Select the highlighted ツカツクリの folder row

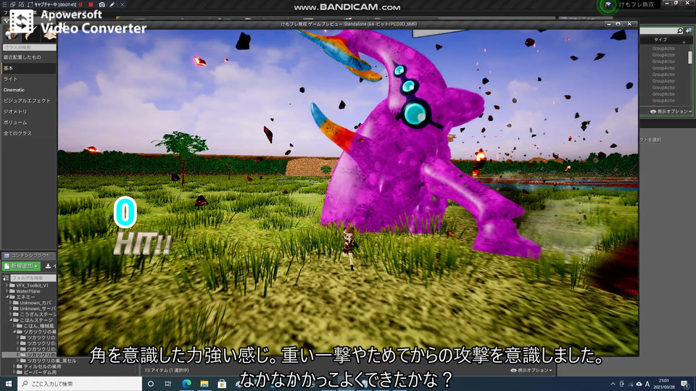click(29, 355)
